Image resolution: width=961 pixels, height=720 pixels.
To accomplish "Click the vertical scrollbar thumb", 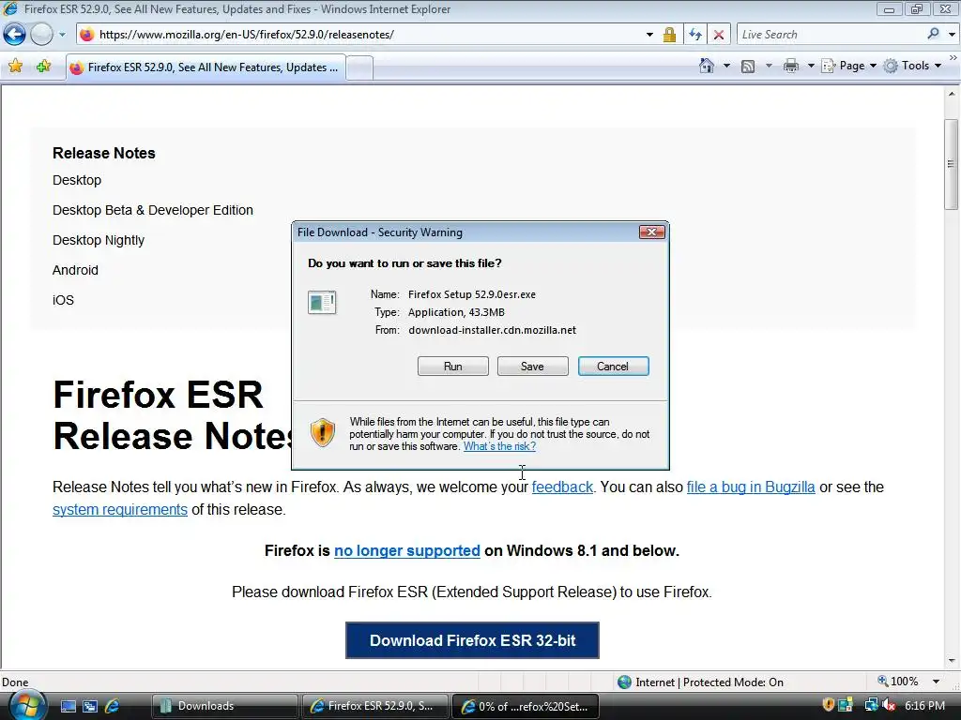I will 952,164.
